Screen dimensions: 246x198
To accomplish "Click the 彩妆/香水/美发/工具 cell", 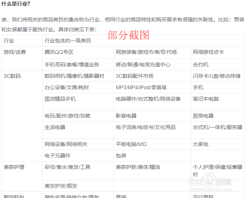I will (x=78, y=171).
